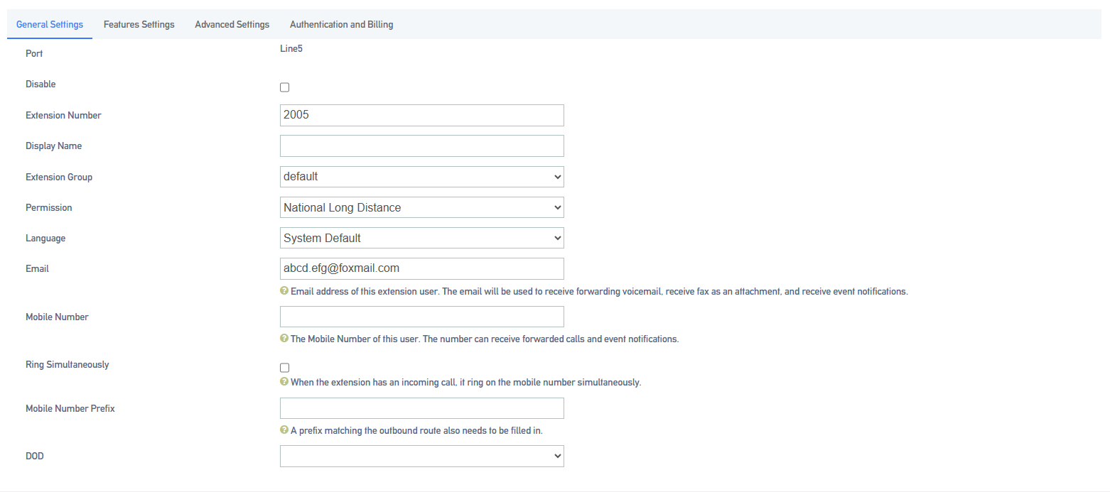Click the DOD label
1110x492 pixels.
(35, 456)
